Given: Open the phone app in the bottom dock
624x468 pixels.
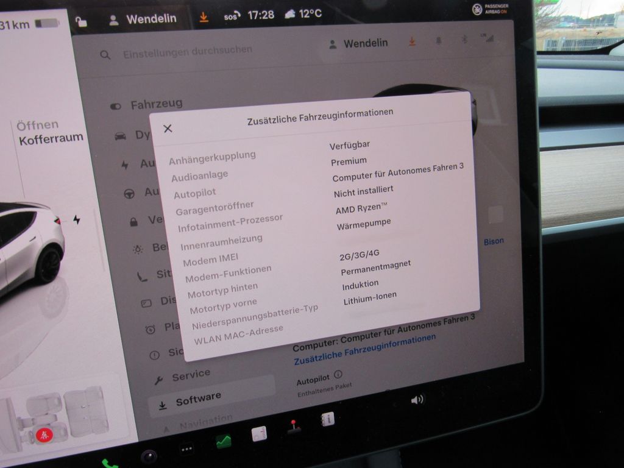Looking at the screenshot, I should [110, 463].
